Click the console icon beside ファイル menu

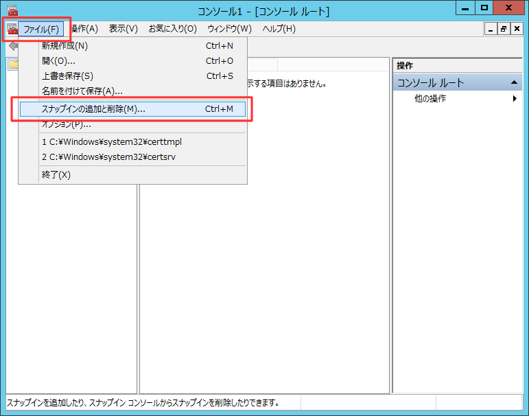[x=12, y=29]
